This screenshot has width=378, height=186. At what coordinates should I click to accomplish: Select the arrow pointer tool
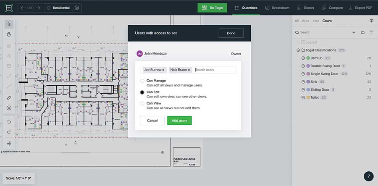pos(9,24)
